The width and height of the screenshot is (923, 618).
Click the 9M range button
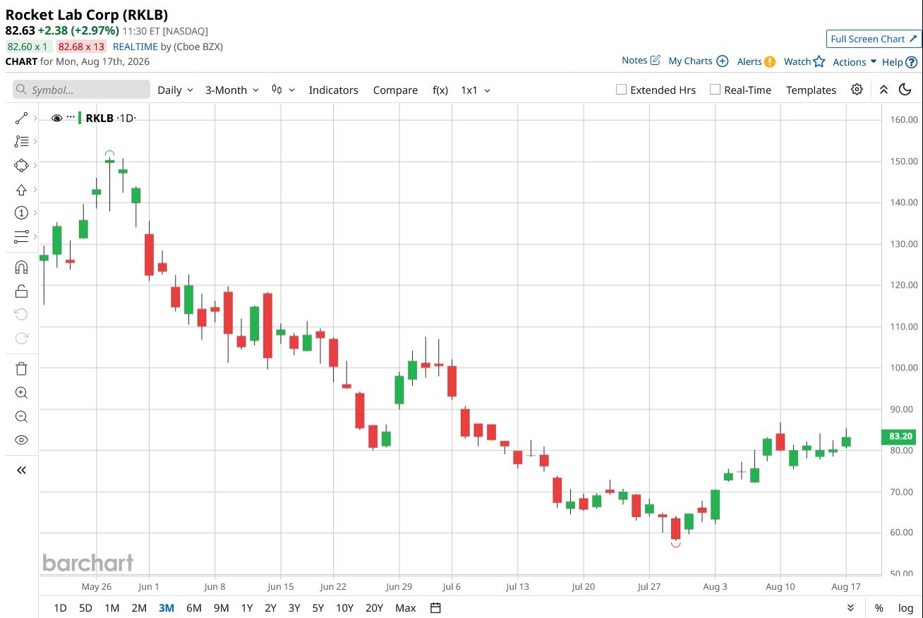[221, 607]
